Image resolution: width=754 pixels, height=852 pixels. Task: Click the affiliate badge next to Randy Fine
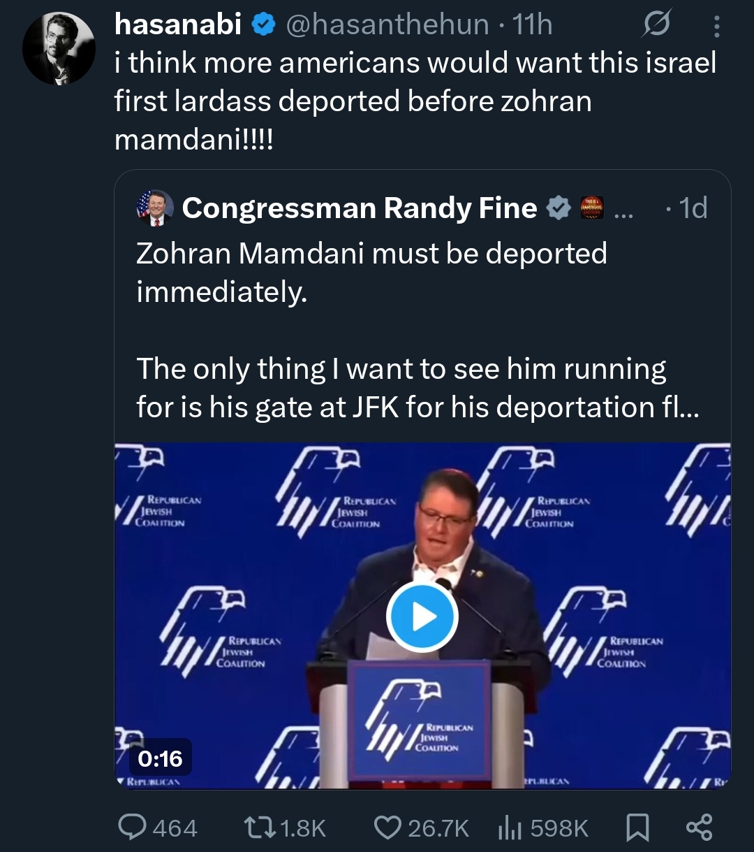[591, 208]
